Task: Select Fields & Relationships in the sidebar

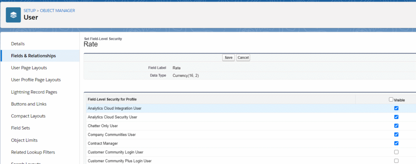Action: tap(33, 56)
